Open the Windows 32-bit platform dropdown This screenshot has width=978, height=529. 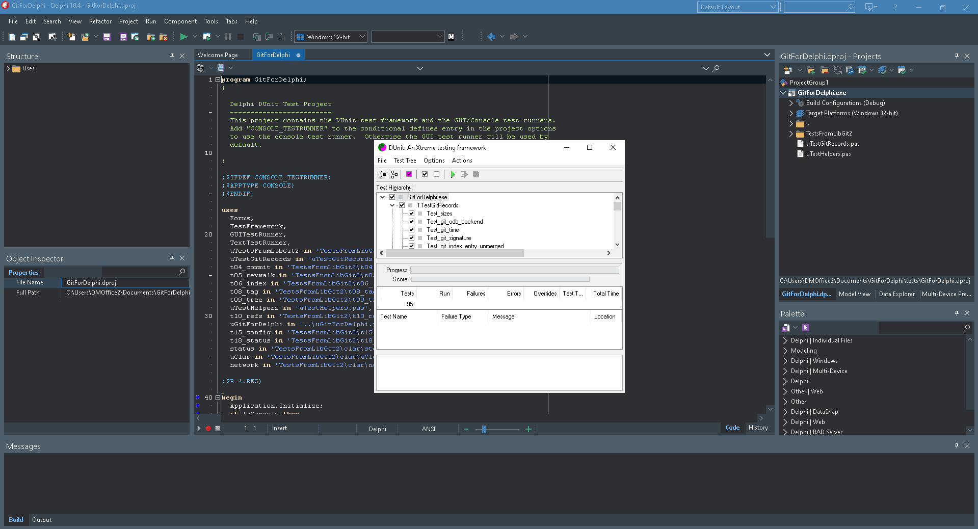point(330,37)
